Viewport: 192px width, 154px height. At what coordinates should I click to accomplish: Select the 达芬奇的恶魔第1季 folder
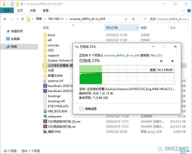(x=58, y=66)
